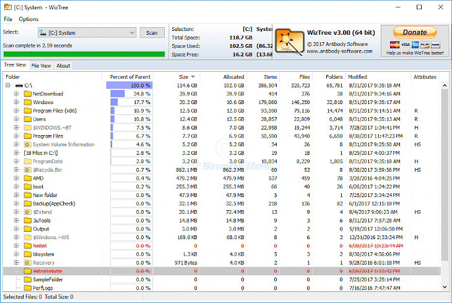Click the New folder folder icon

[x=28, y=195]
